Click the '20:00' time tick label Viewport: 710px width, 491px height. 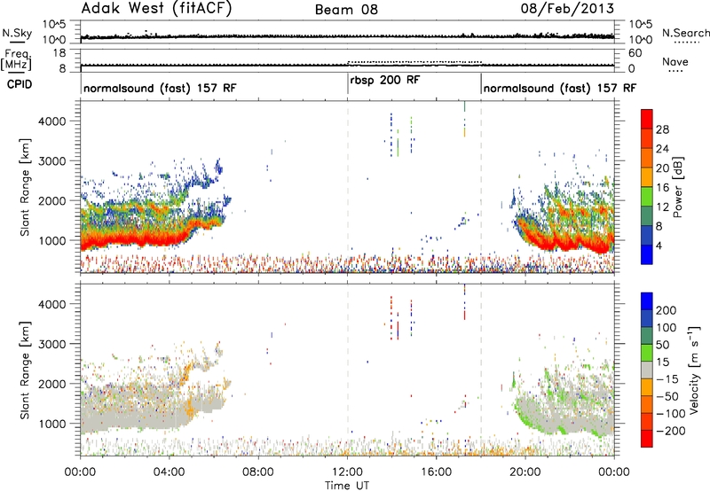point(525,472)
